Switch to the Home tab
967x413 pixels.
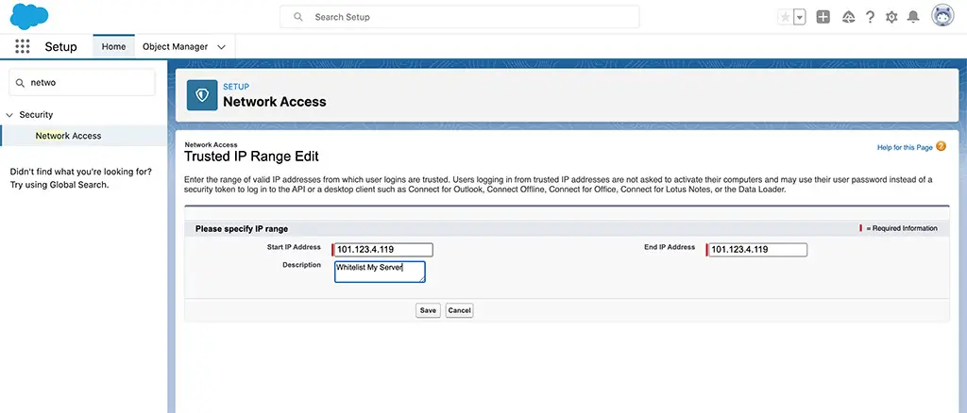113,46
